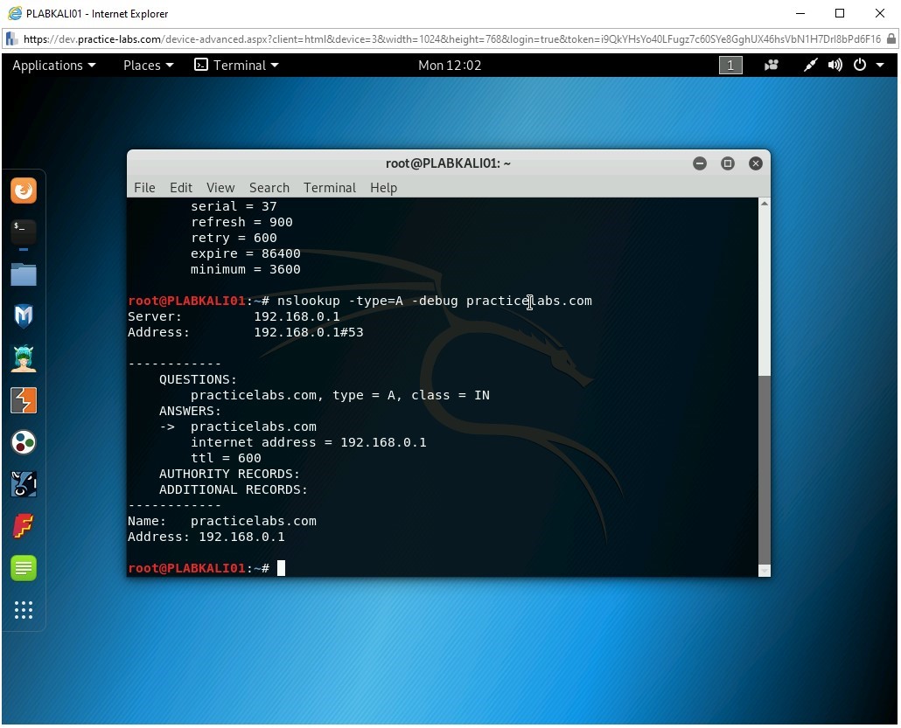This screenshot has height=728, width=901.
Task: Mute audio via the speaker icon
Action: pos(834,65)
